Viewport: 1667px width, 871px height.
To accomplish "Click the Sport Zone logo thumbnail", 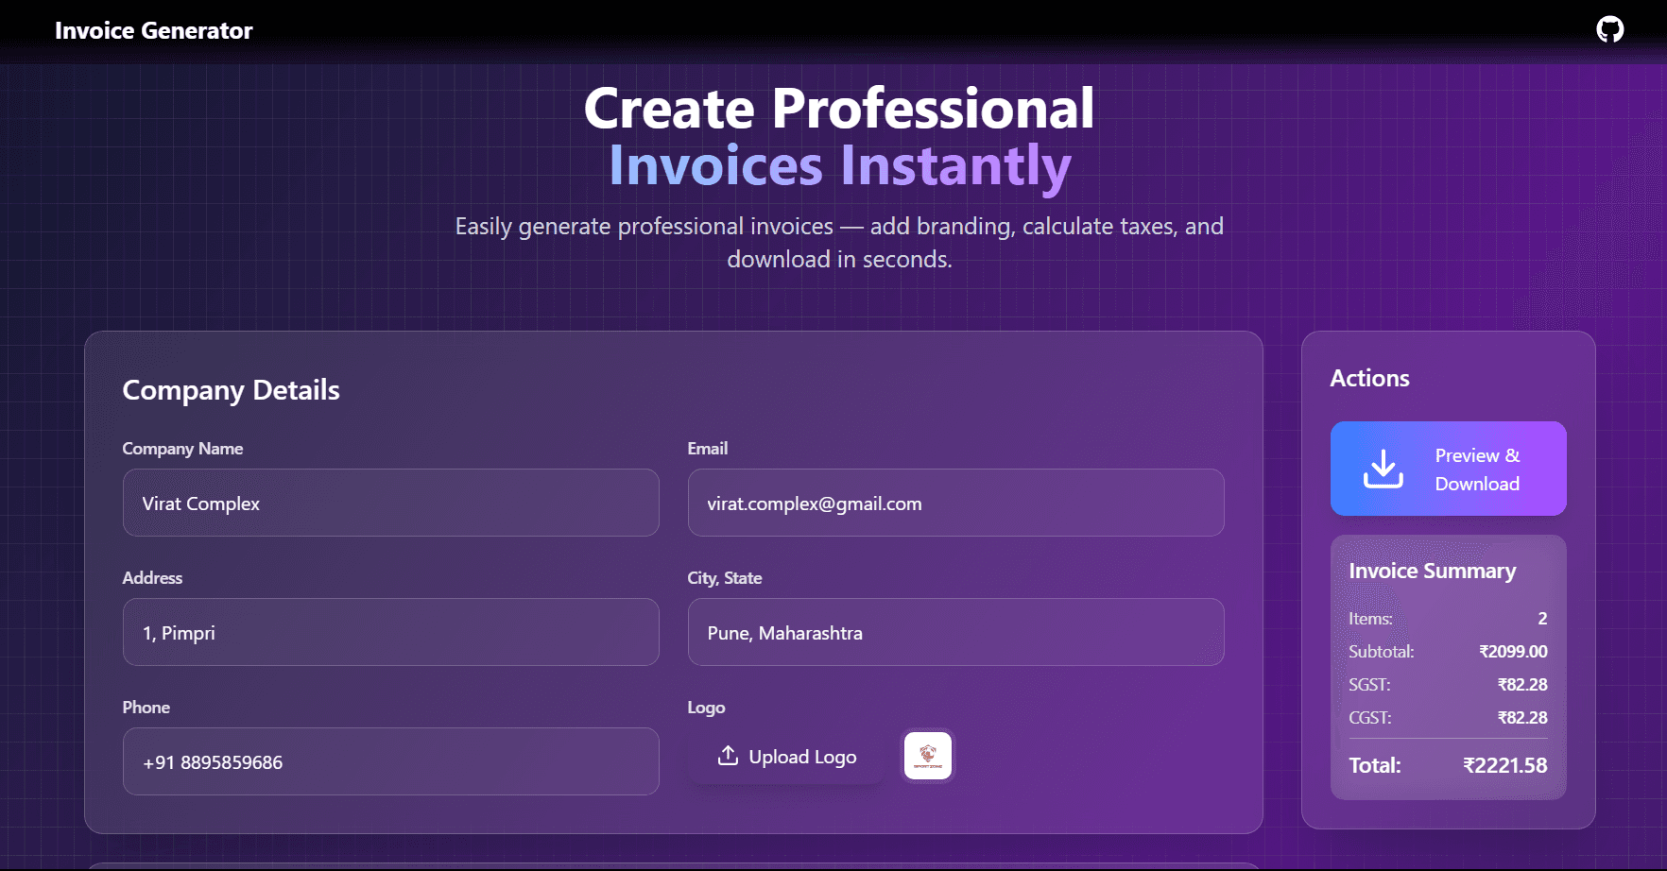I will pyautogui.click(x=927, y=756).
